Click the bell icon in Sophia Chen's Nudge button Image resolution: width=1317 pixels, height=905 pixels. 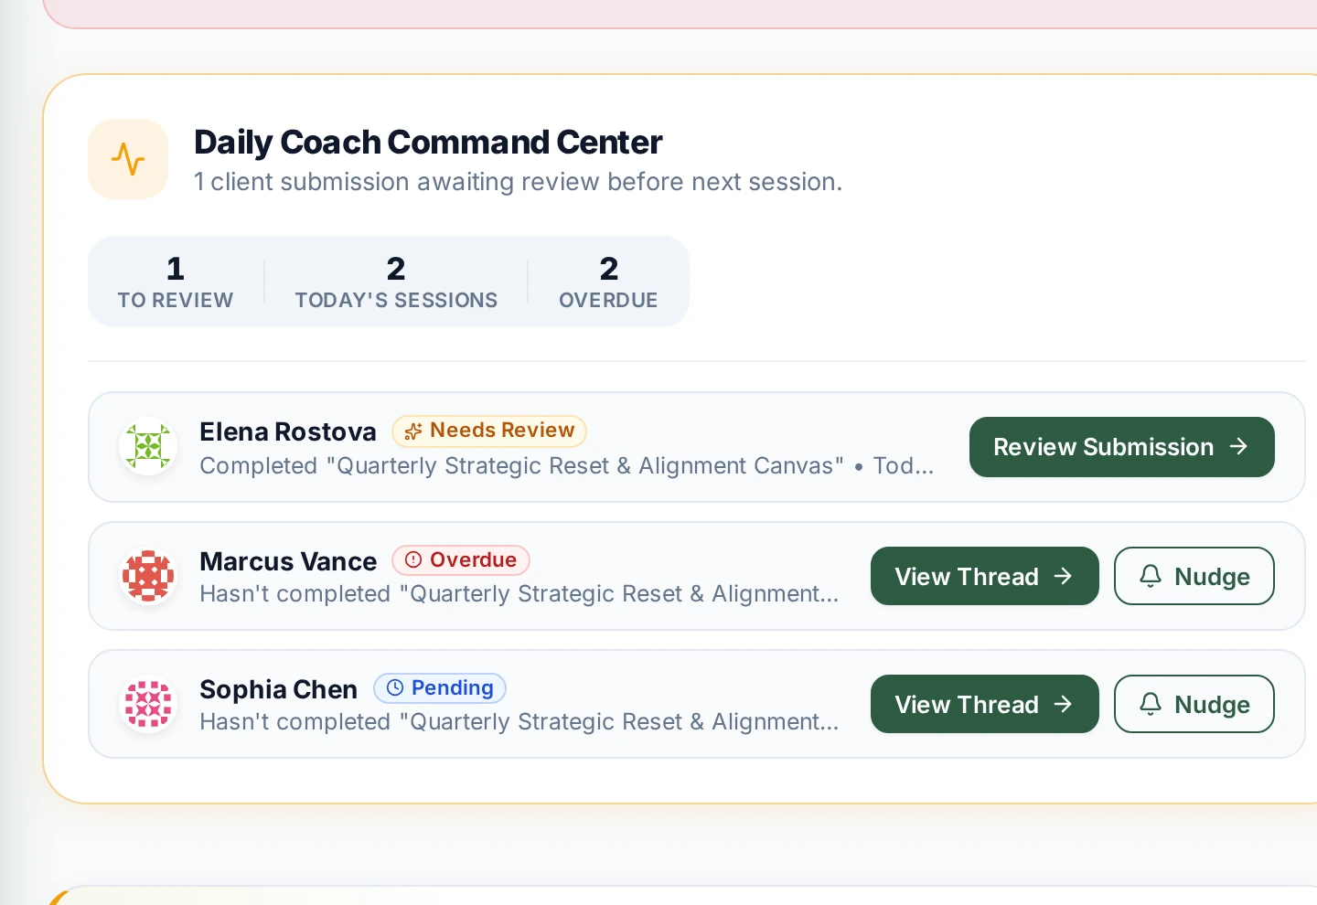[1151, 704]
